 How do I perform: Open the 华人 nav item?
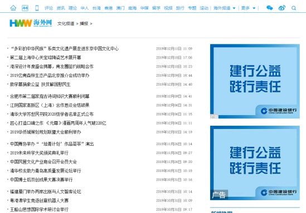click(x=85, y=8)
